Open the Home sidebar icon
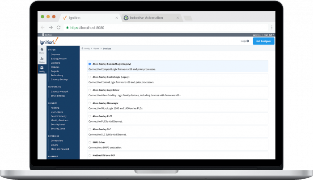313x180 pixels. (x=42, y=50)
